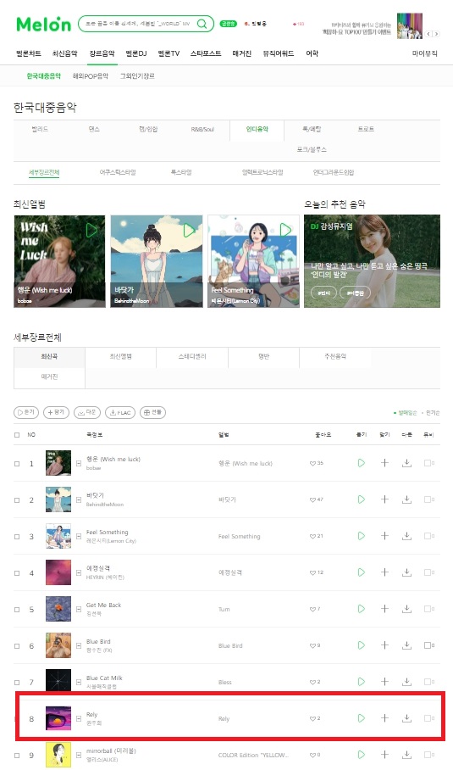Switch to the 록/메탈 genre tab
The image size is (453, 770).
pyautogui.click(x=312, y=129)
